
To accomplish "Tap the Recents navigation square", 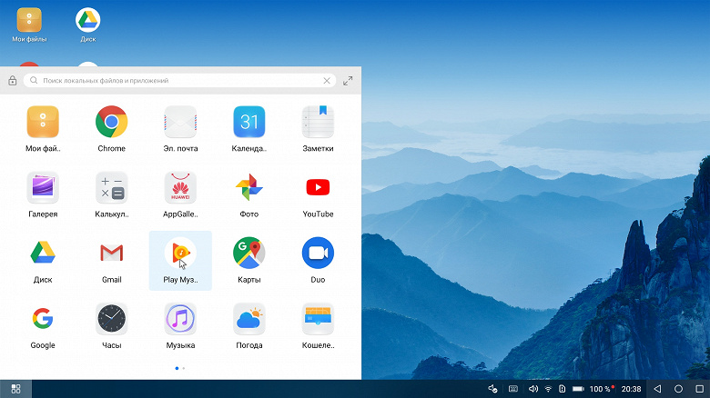I will (x=699, y=389).
